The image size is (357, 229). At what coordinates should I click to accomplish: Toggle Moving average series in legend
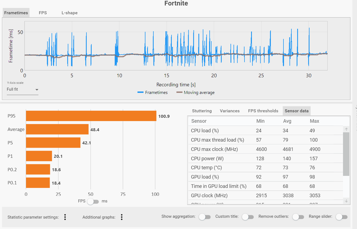195,93
